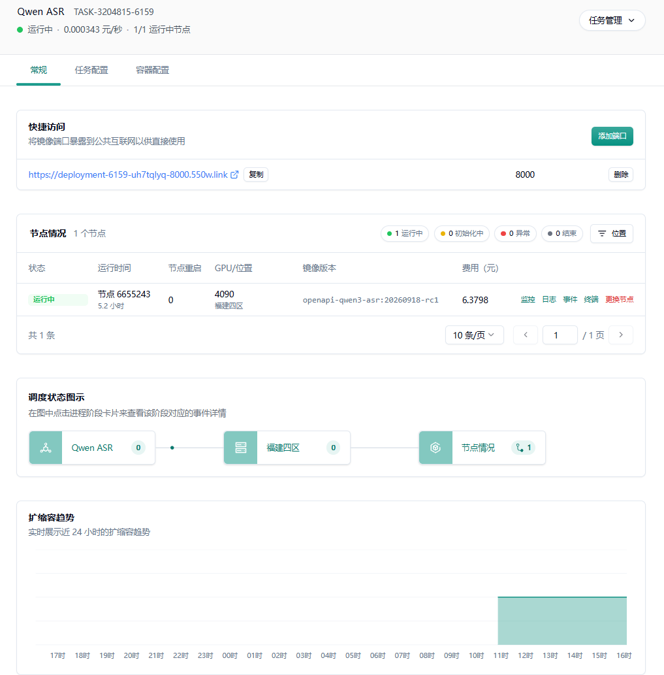The image size is (664, 675).
Task: Click the 福建四区 server stage icon
Action: (x=241, y=448)
